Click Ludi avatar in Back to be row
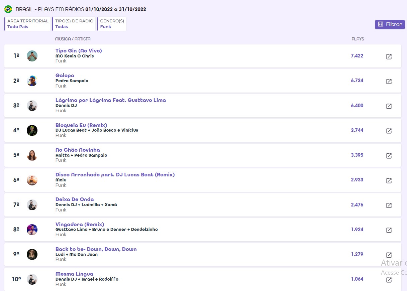This screenshot has height=291, width=407. coord(32,254)
